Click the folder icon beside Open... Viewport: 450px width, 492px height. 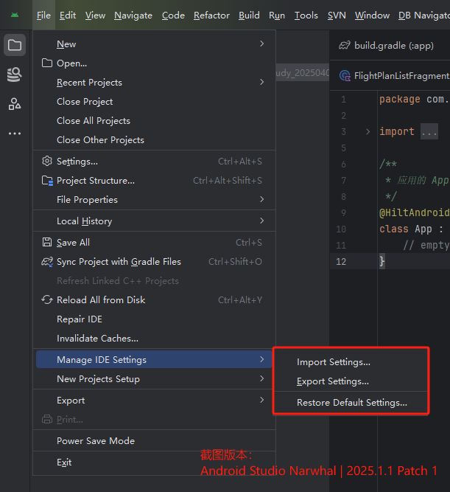tap(47, 63)
